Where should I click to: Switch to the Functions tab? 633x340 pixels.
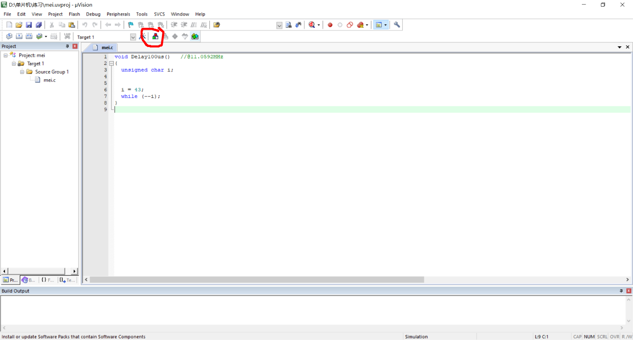47,280
